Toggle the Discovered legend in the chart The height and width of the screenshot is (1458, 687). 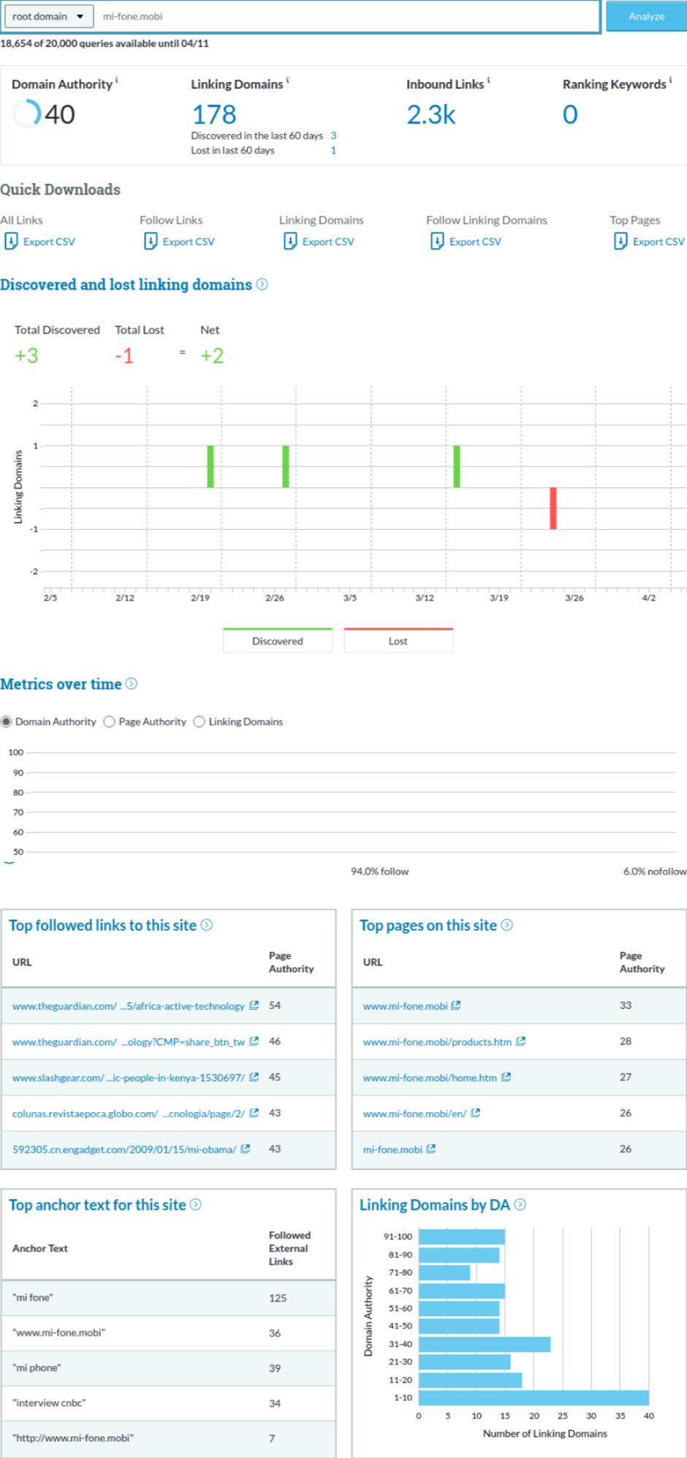[278, 641]
